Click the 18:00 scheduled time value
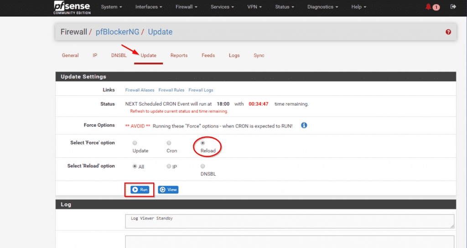The width and height of the screenshot is (467, 248). 223,104
